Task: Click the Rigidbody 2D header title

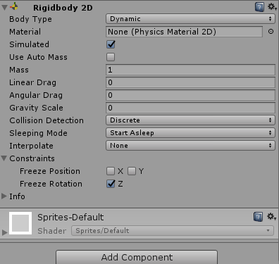Action: pos(63,8)
